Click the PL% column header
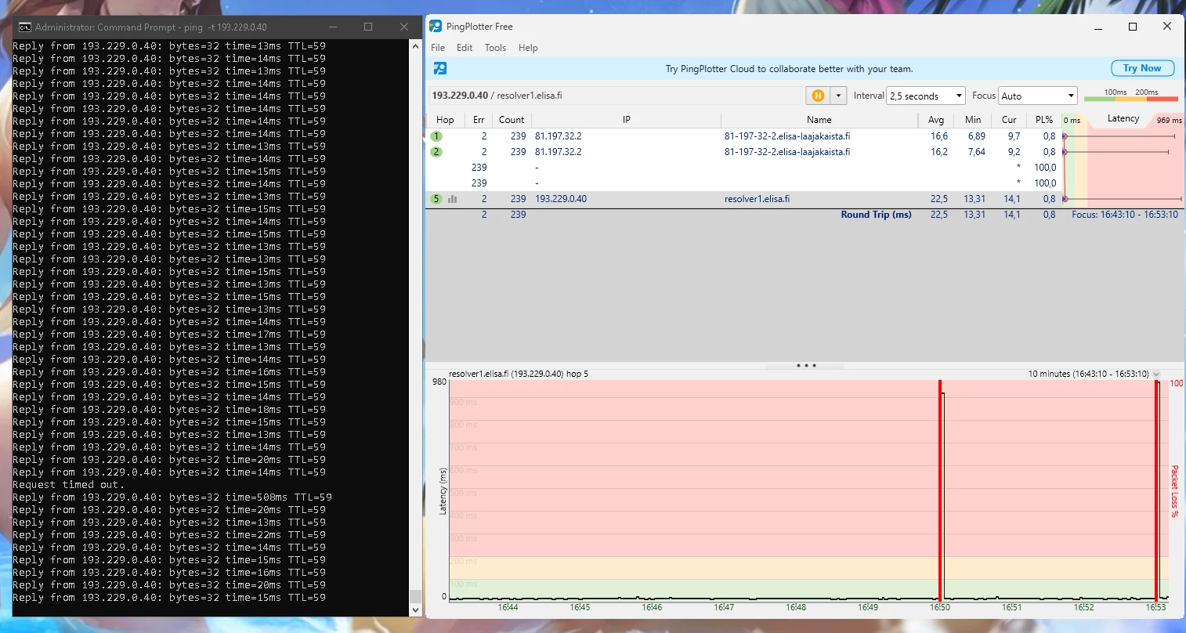Image resolution: width=1186 pixels, height=633 pixels. 1044,120
